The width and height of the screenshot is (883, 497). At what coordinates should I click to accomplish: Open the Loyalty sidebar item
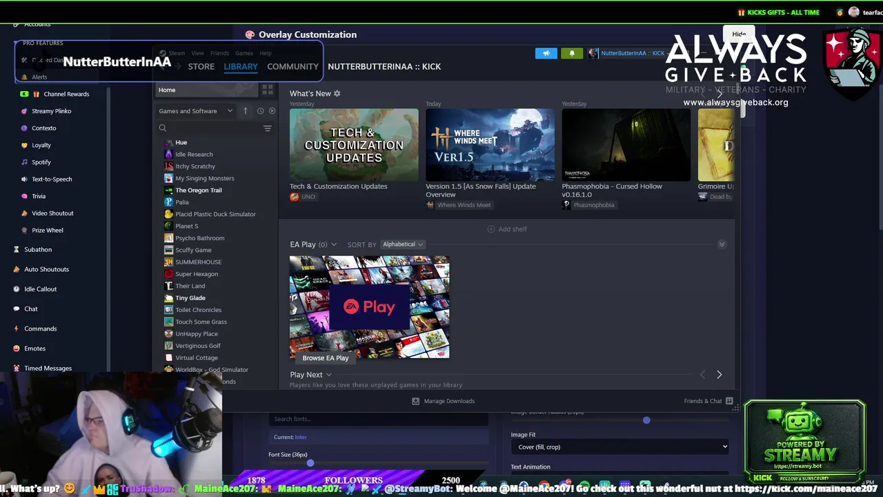[41, 145]
